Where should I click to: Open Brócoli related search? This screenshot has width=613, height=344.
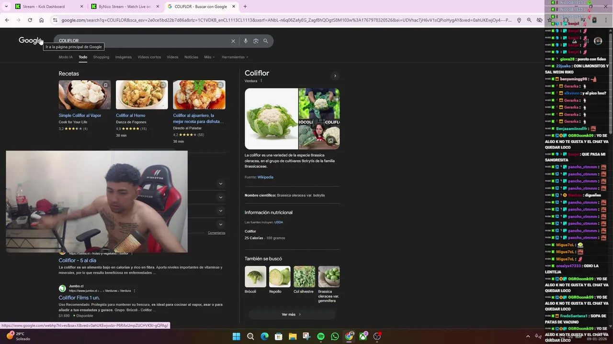(255, 279)
